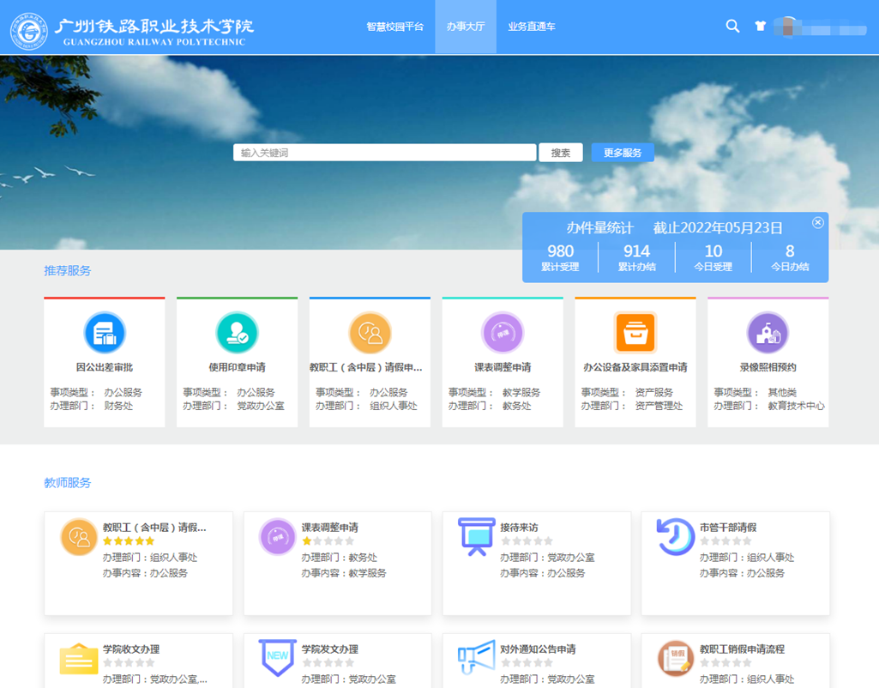Click the search magnifier icon in header

coord(732,27)
